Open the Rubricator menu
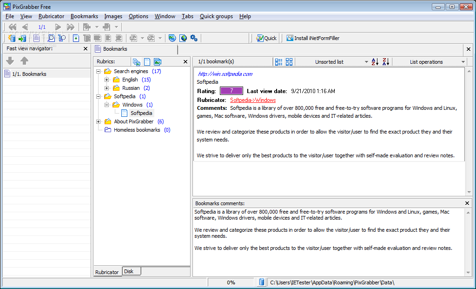The width and height of the screenshot is (476, 289). (51, 16)
